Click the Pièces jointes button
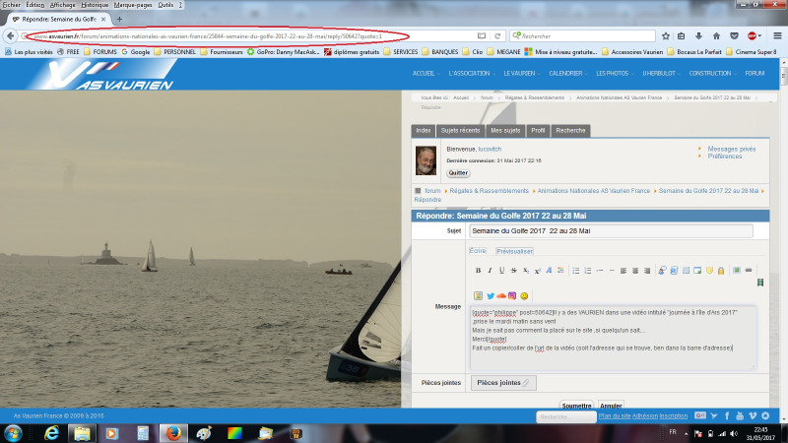The height and width of the screenshot is (443, 788). tap(503, 383)
